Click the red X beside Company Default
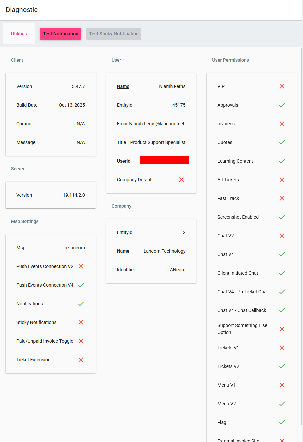The image size is (303, 442). 181,180
